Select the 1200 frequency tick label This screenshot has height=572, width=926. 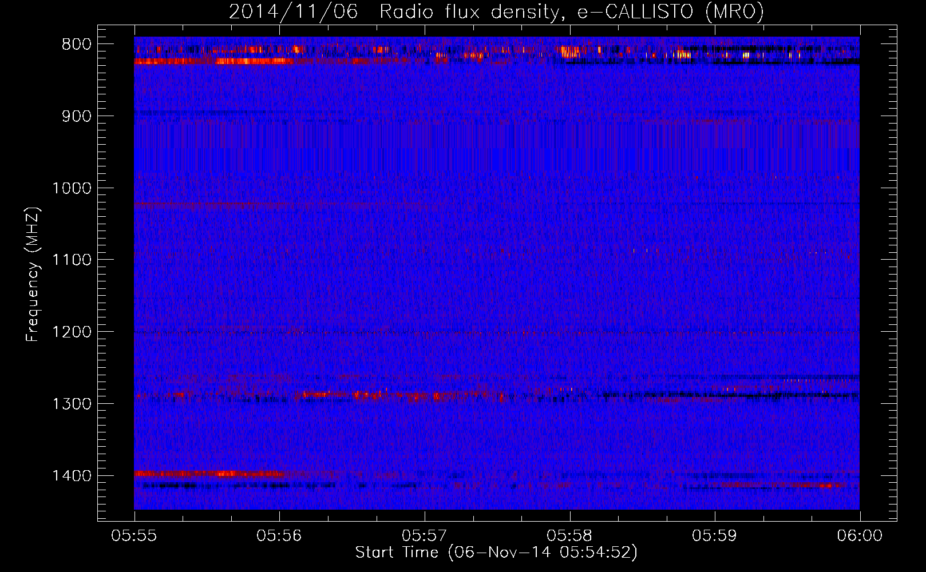pos(72,332)
